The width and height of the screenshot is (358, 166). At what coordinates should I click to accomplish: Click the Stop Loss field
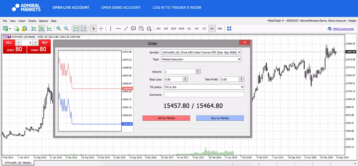click(173, 80)
